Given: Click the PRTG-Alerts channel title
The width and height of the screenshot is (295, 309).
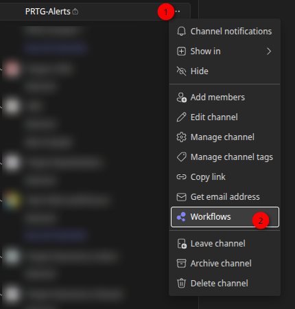Looking at the screenshot, I should point(47,12).
